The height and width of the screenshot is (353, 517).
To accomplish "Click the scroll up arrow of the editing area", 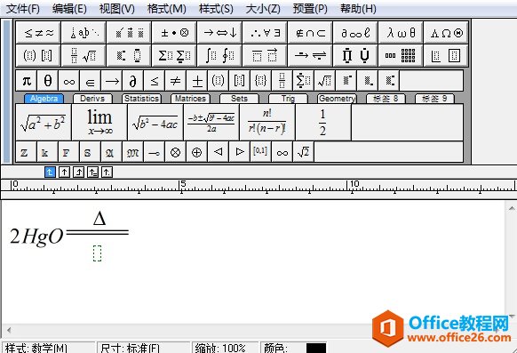I will point(511,208).
